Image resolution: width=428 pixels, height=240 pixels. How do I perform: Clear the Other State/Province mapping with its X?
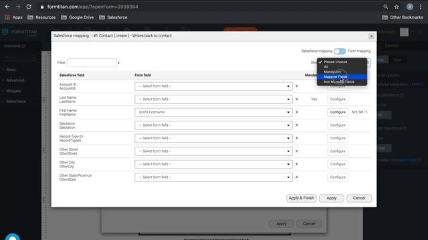[297, 177]
